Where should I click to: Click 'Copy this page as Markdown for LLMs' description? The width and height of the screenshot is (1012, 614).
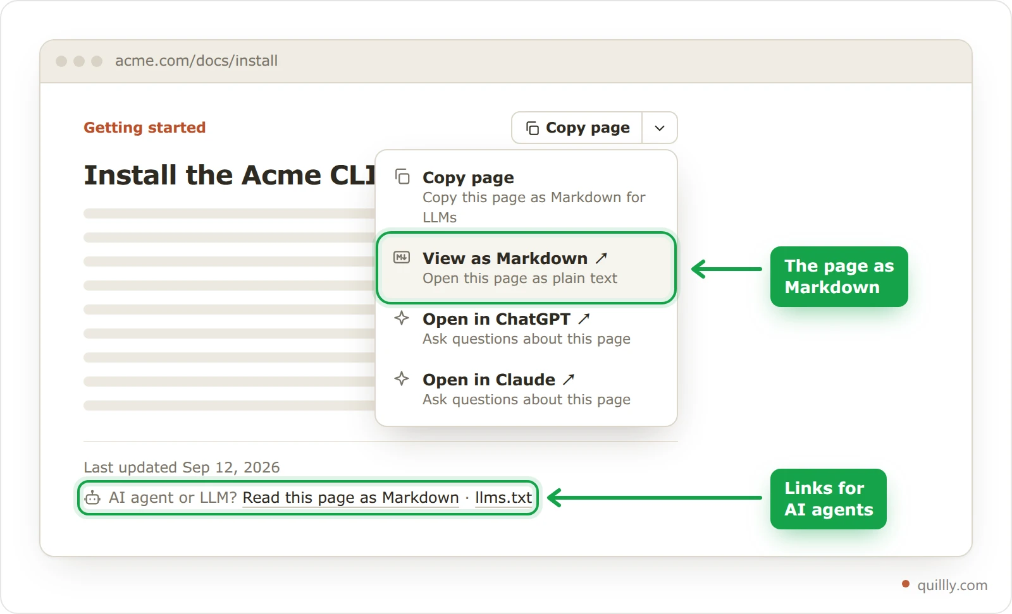[x=534, y=207]
